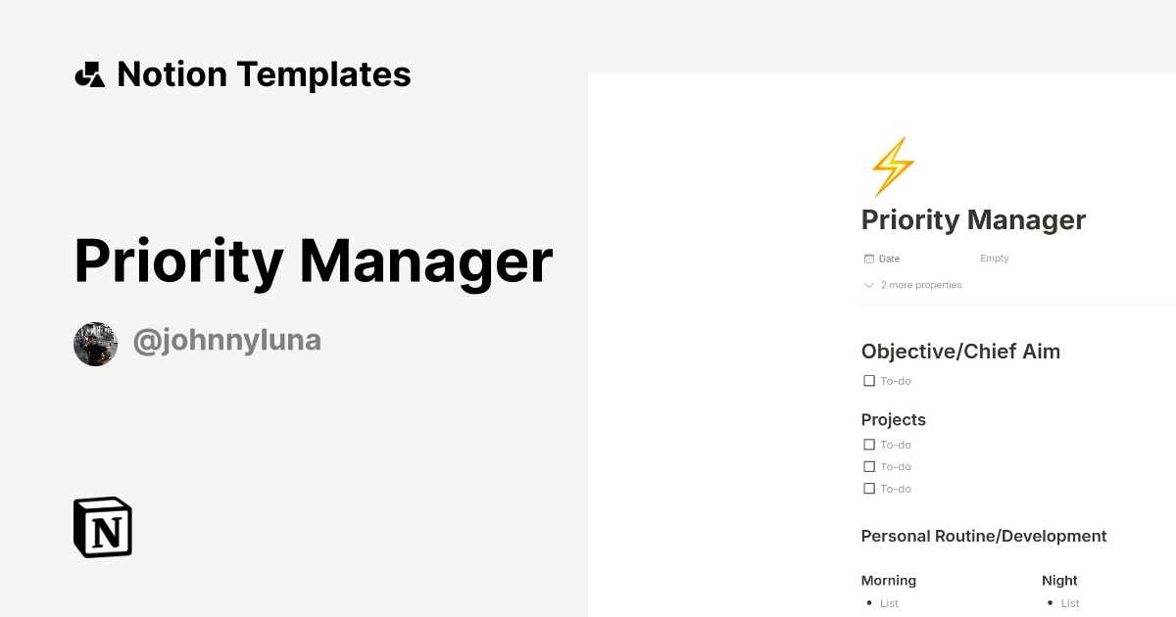Check the first To-do box under Projects
The image size is (1176, 617).
coord(868,444)
